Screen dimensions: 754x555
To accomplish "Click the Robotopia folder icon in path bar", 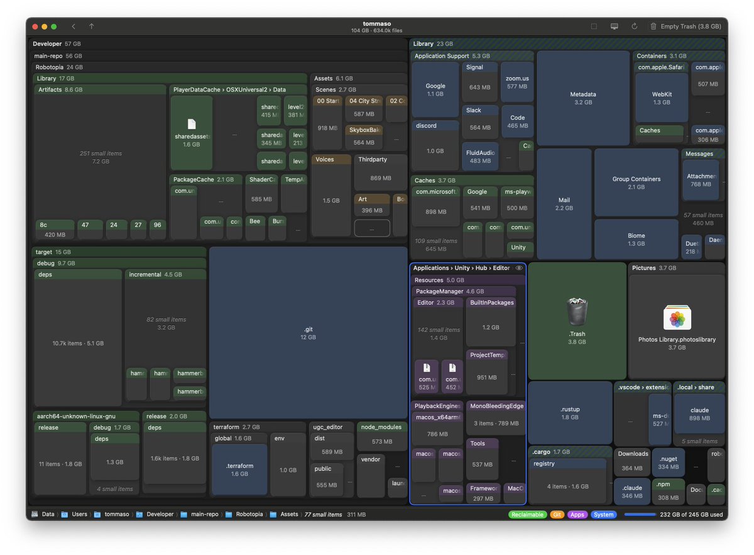I will tap(229, 514).
